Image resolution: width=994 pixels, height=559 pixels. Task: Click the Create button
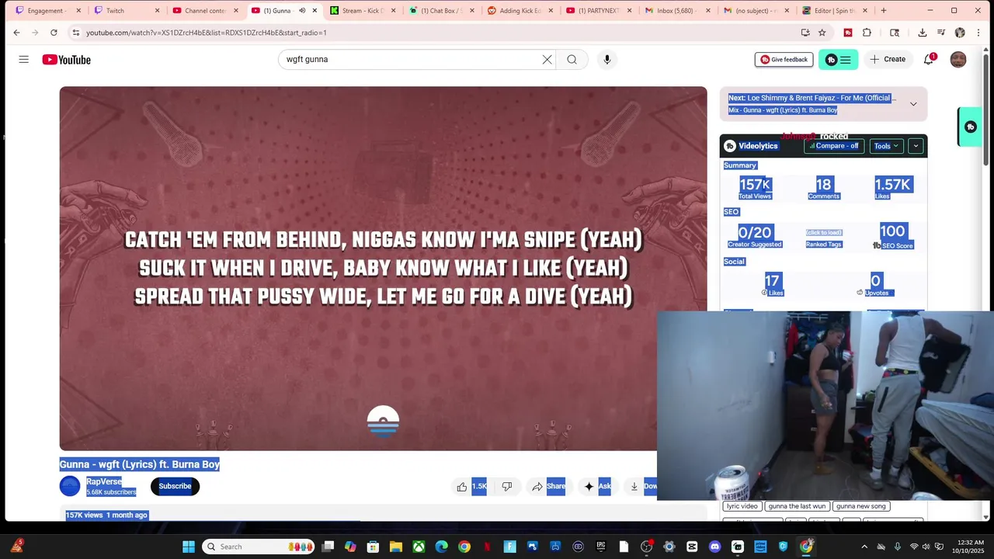coord(888,60)
